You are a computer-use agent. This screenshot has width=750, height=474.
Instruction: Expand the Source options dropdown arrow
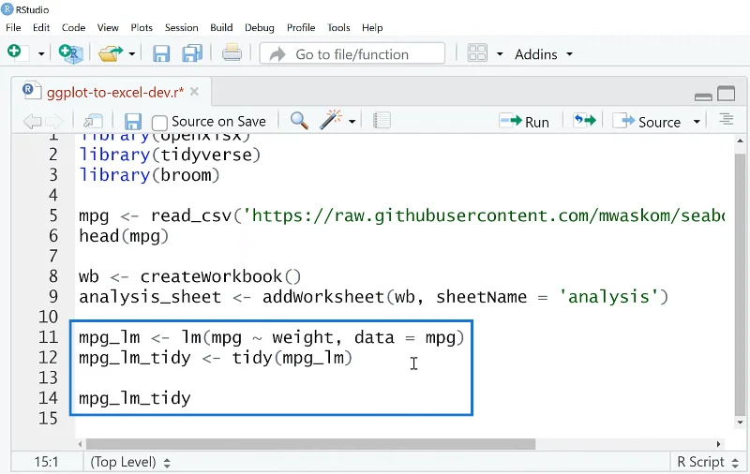[697, 122]
